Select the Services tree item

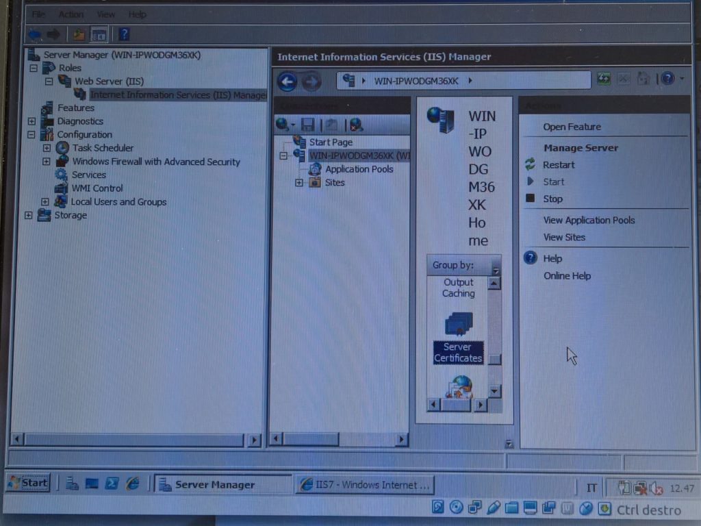(x=89, y=175)
